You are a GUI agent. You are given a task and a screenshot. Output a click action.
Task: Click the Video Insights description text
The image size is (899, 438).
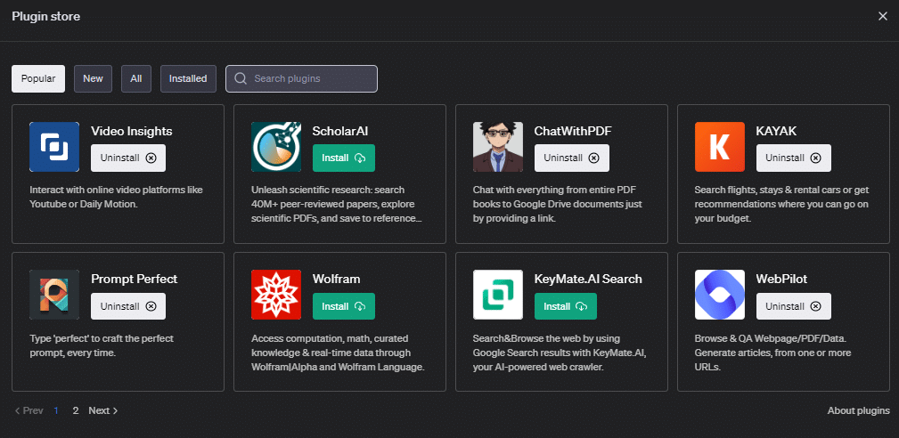(117, 197)
